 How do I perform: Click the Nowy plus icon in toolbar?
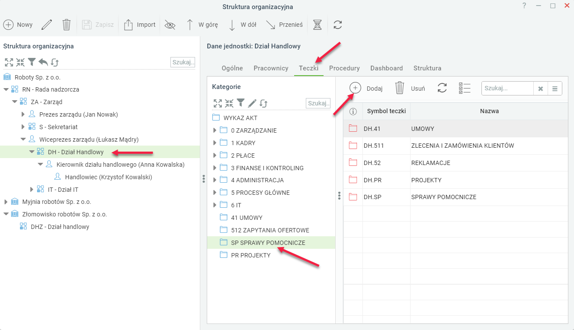pos(8,25)
